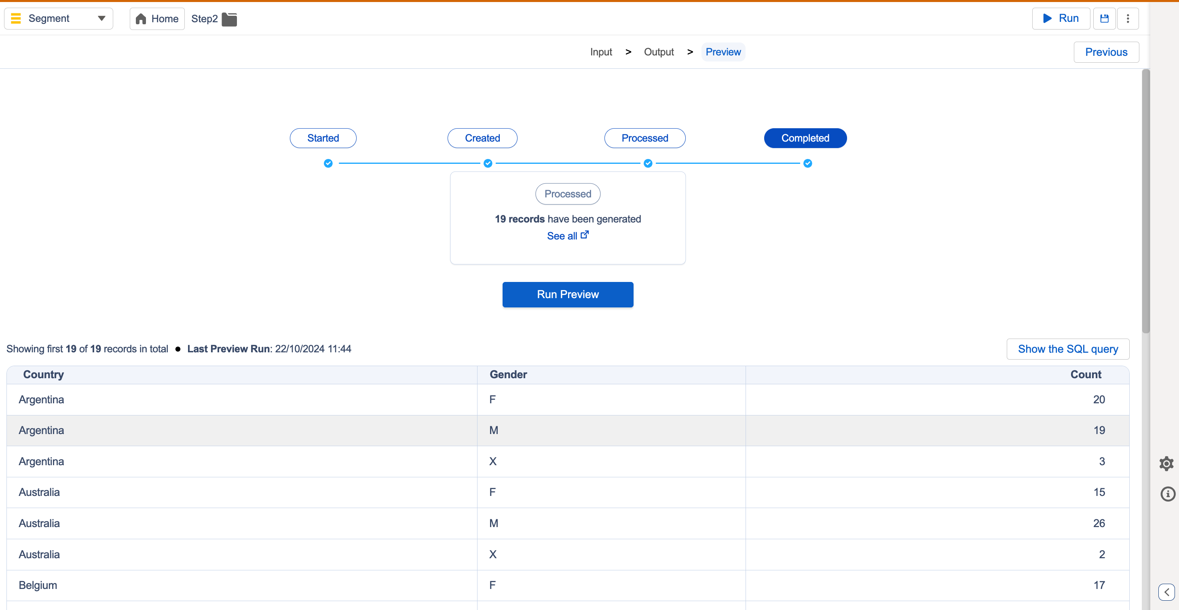Image resolution: width=1179 pixels, height=610 pixels.
Task: Open the info circle icon
Action: coord(1168,494)
